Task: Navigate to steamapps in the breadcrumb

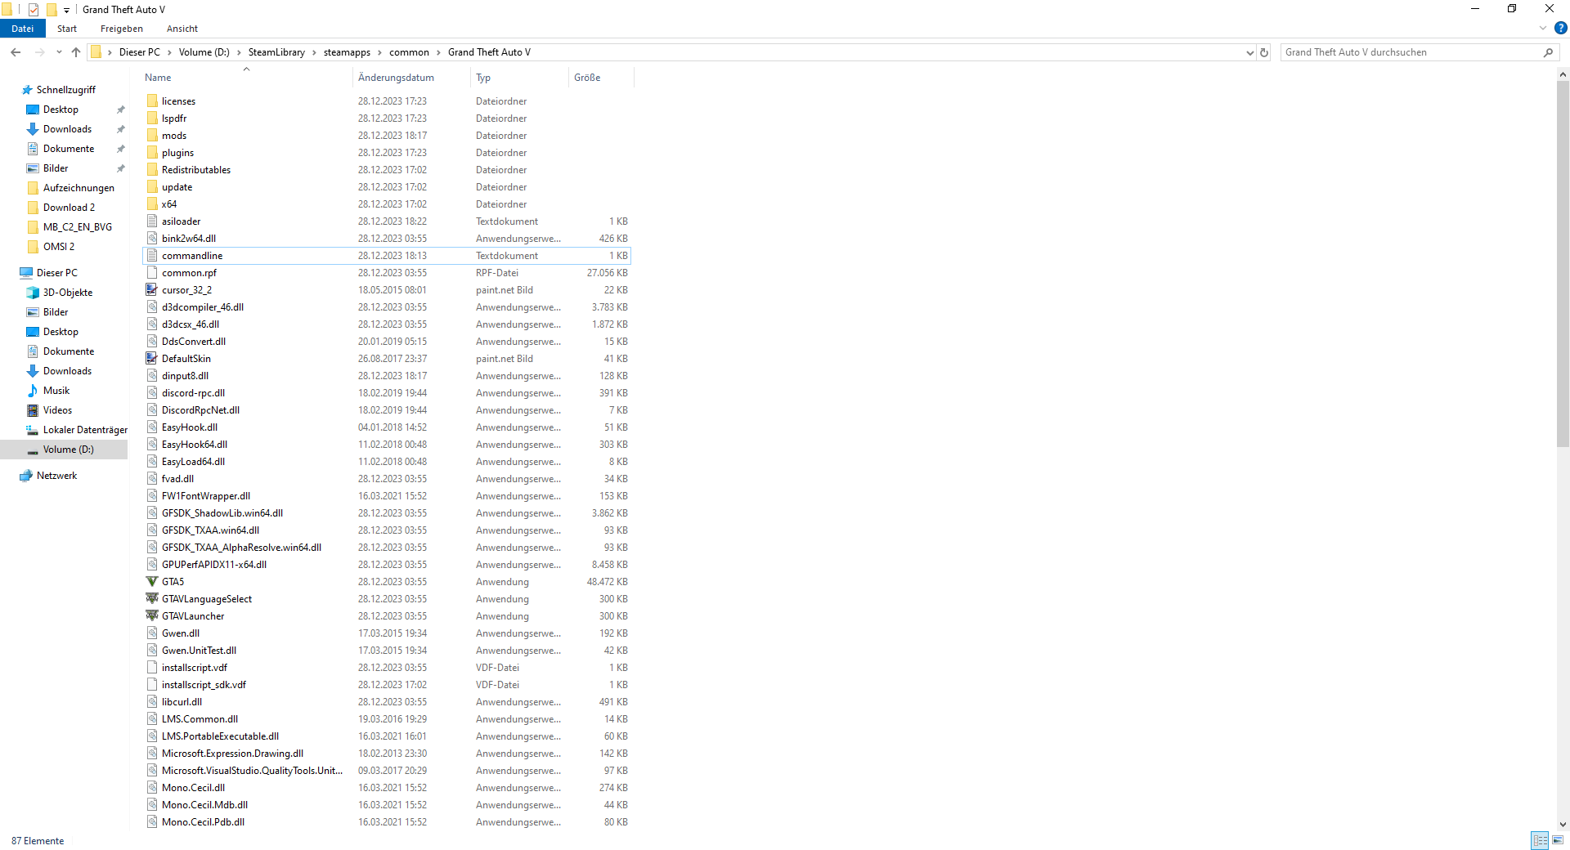Action: pos(347,52)
